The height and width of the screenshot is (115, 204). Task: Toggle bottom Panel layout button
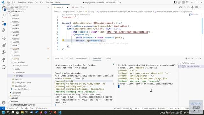pos(179,2)
